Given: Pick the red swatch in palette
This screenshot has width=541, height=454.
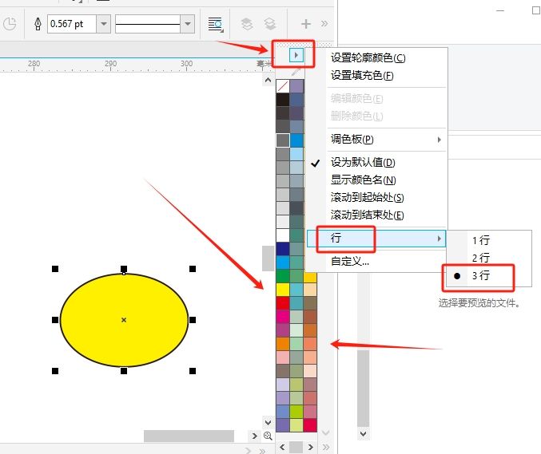Looking at the screenshot, I should tap(283, 302).
